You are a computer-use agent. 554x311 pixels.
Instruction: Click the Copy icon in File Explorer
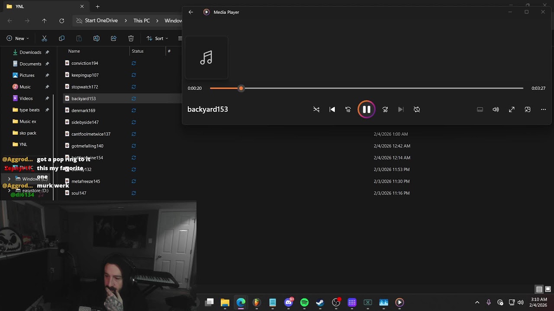61,38
